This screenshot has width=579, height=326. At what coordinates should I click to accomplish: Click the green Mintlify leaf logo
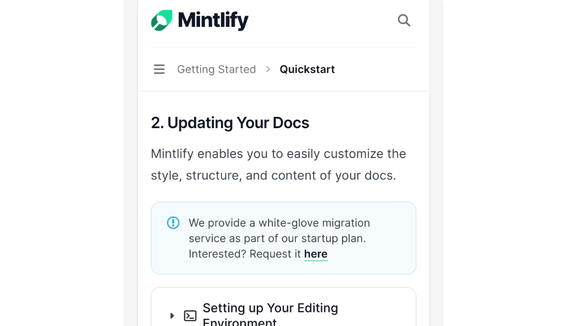pos(162,20)
